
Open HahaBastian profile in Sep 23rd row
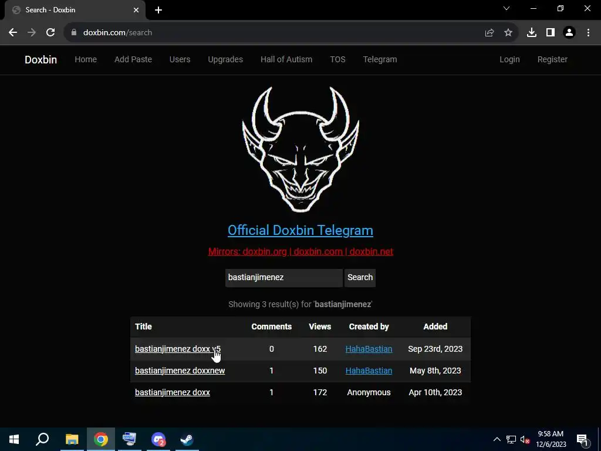click(369, 349)
